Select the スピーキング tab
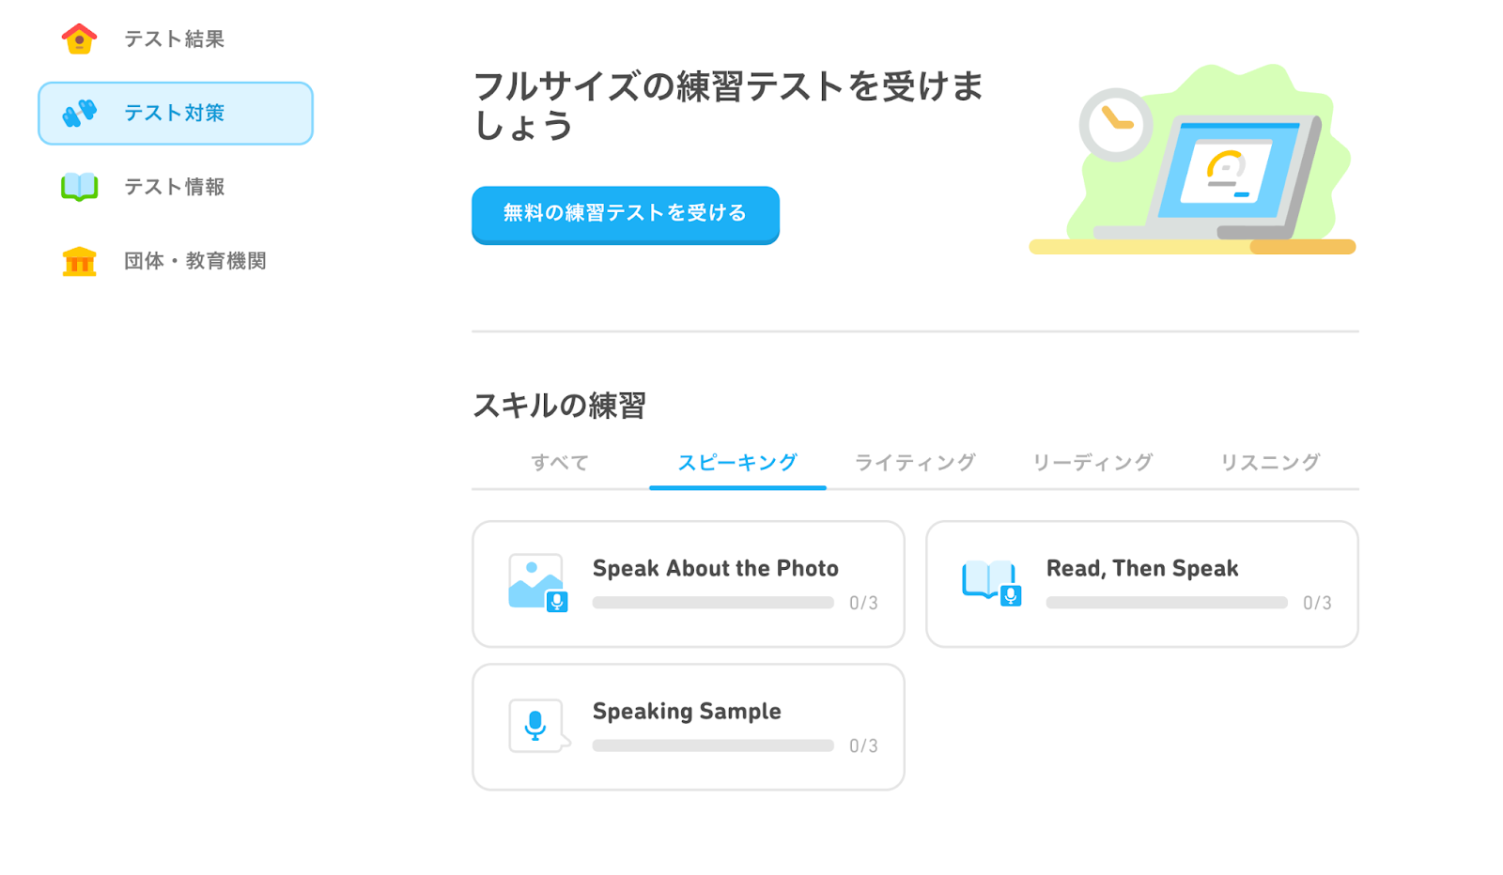 pyautogui.click(x=737, y=462)
